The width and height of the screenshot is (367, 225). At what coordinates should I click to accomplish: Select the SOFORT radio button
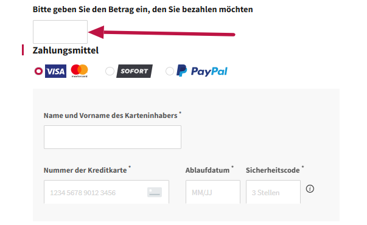[110, 71]
